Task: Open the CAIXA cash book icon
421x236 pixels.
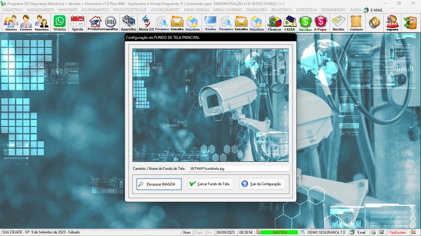Action: coord(290,23)
